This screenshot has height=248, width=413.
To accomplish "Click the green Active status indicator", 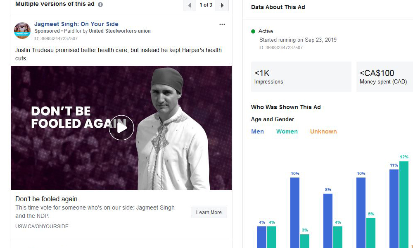I will tap(253, 31).
